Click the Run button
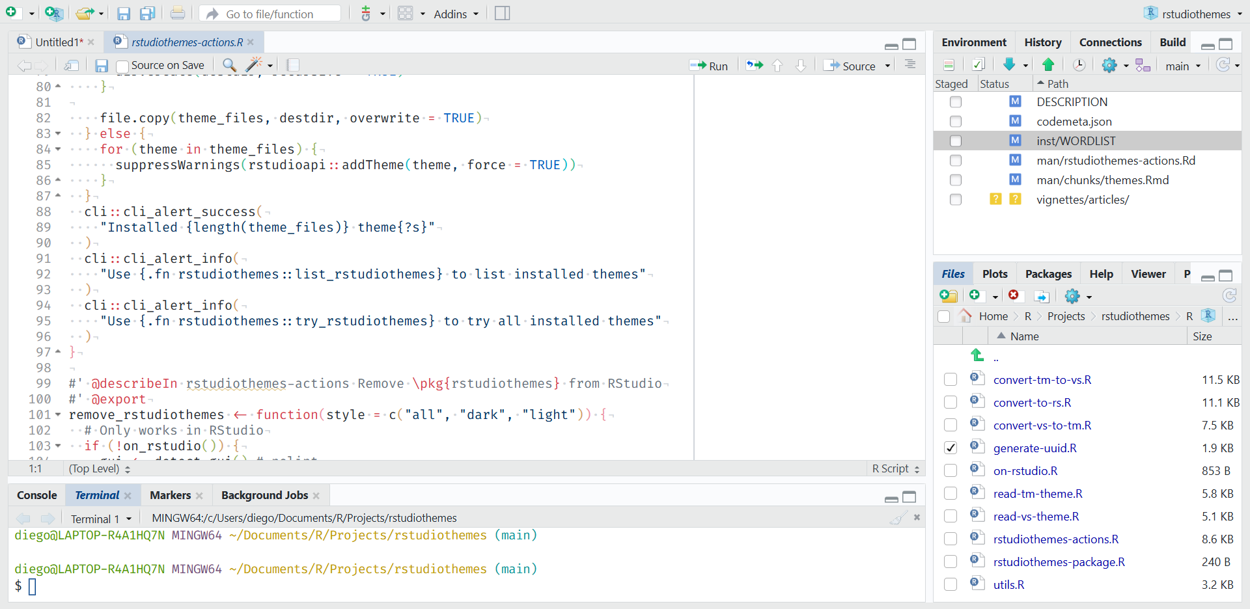Image resolution: width=1250 pixels, height=609 pixels. (x=710, y=66)
